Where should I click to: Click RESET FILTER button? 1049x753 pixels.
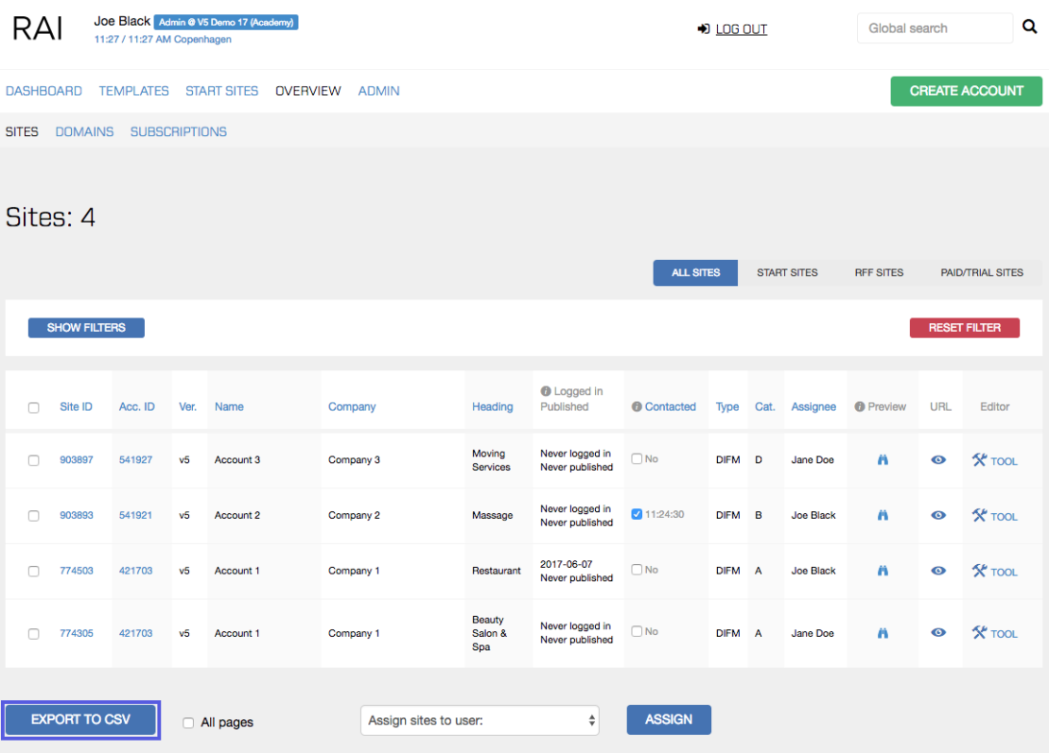[965, 328]
